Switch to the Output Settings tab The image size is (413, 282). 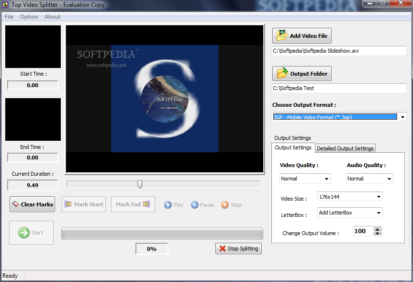(293, 147)
